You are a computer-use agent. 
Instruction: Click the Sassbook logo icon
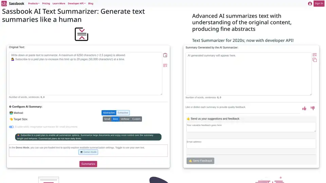4,3
